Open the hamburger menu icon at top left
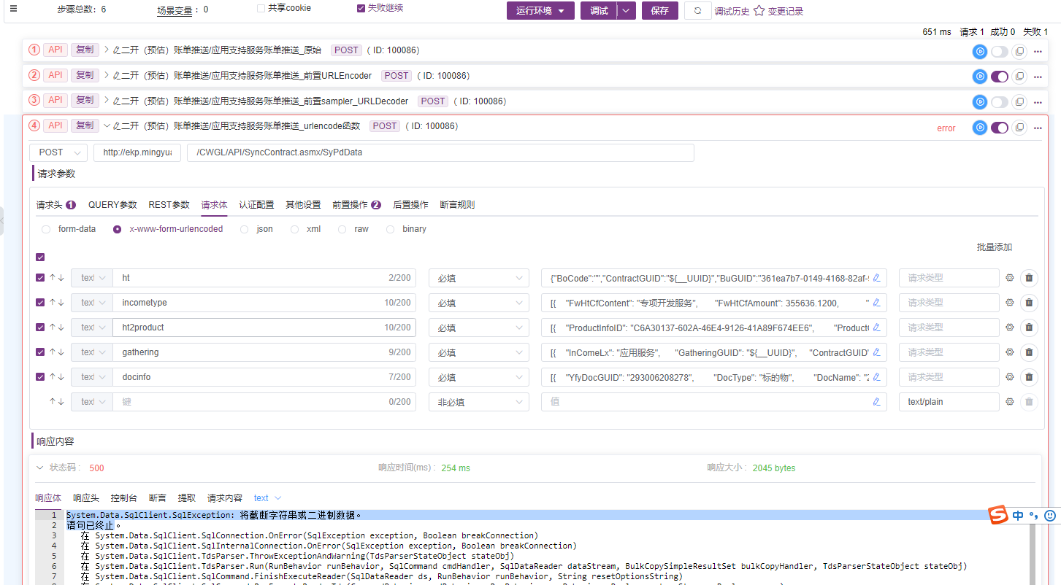Screen dimensions: 1061x585 13,9
